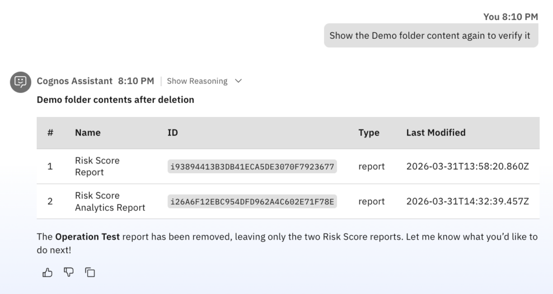Select the Risk Score Report name
This screenshot has height=294, width=553.
pyautogui.click(x=97, y=166)
